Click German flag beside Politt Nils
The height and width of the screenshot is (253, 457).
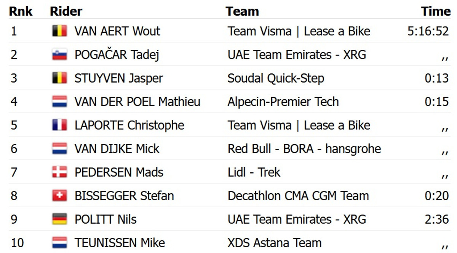tap(59, 220)
